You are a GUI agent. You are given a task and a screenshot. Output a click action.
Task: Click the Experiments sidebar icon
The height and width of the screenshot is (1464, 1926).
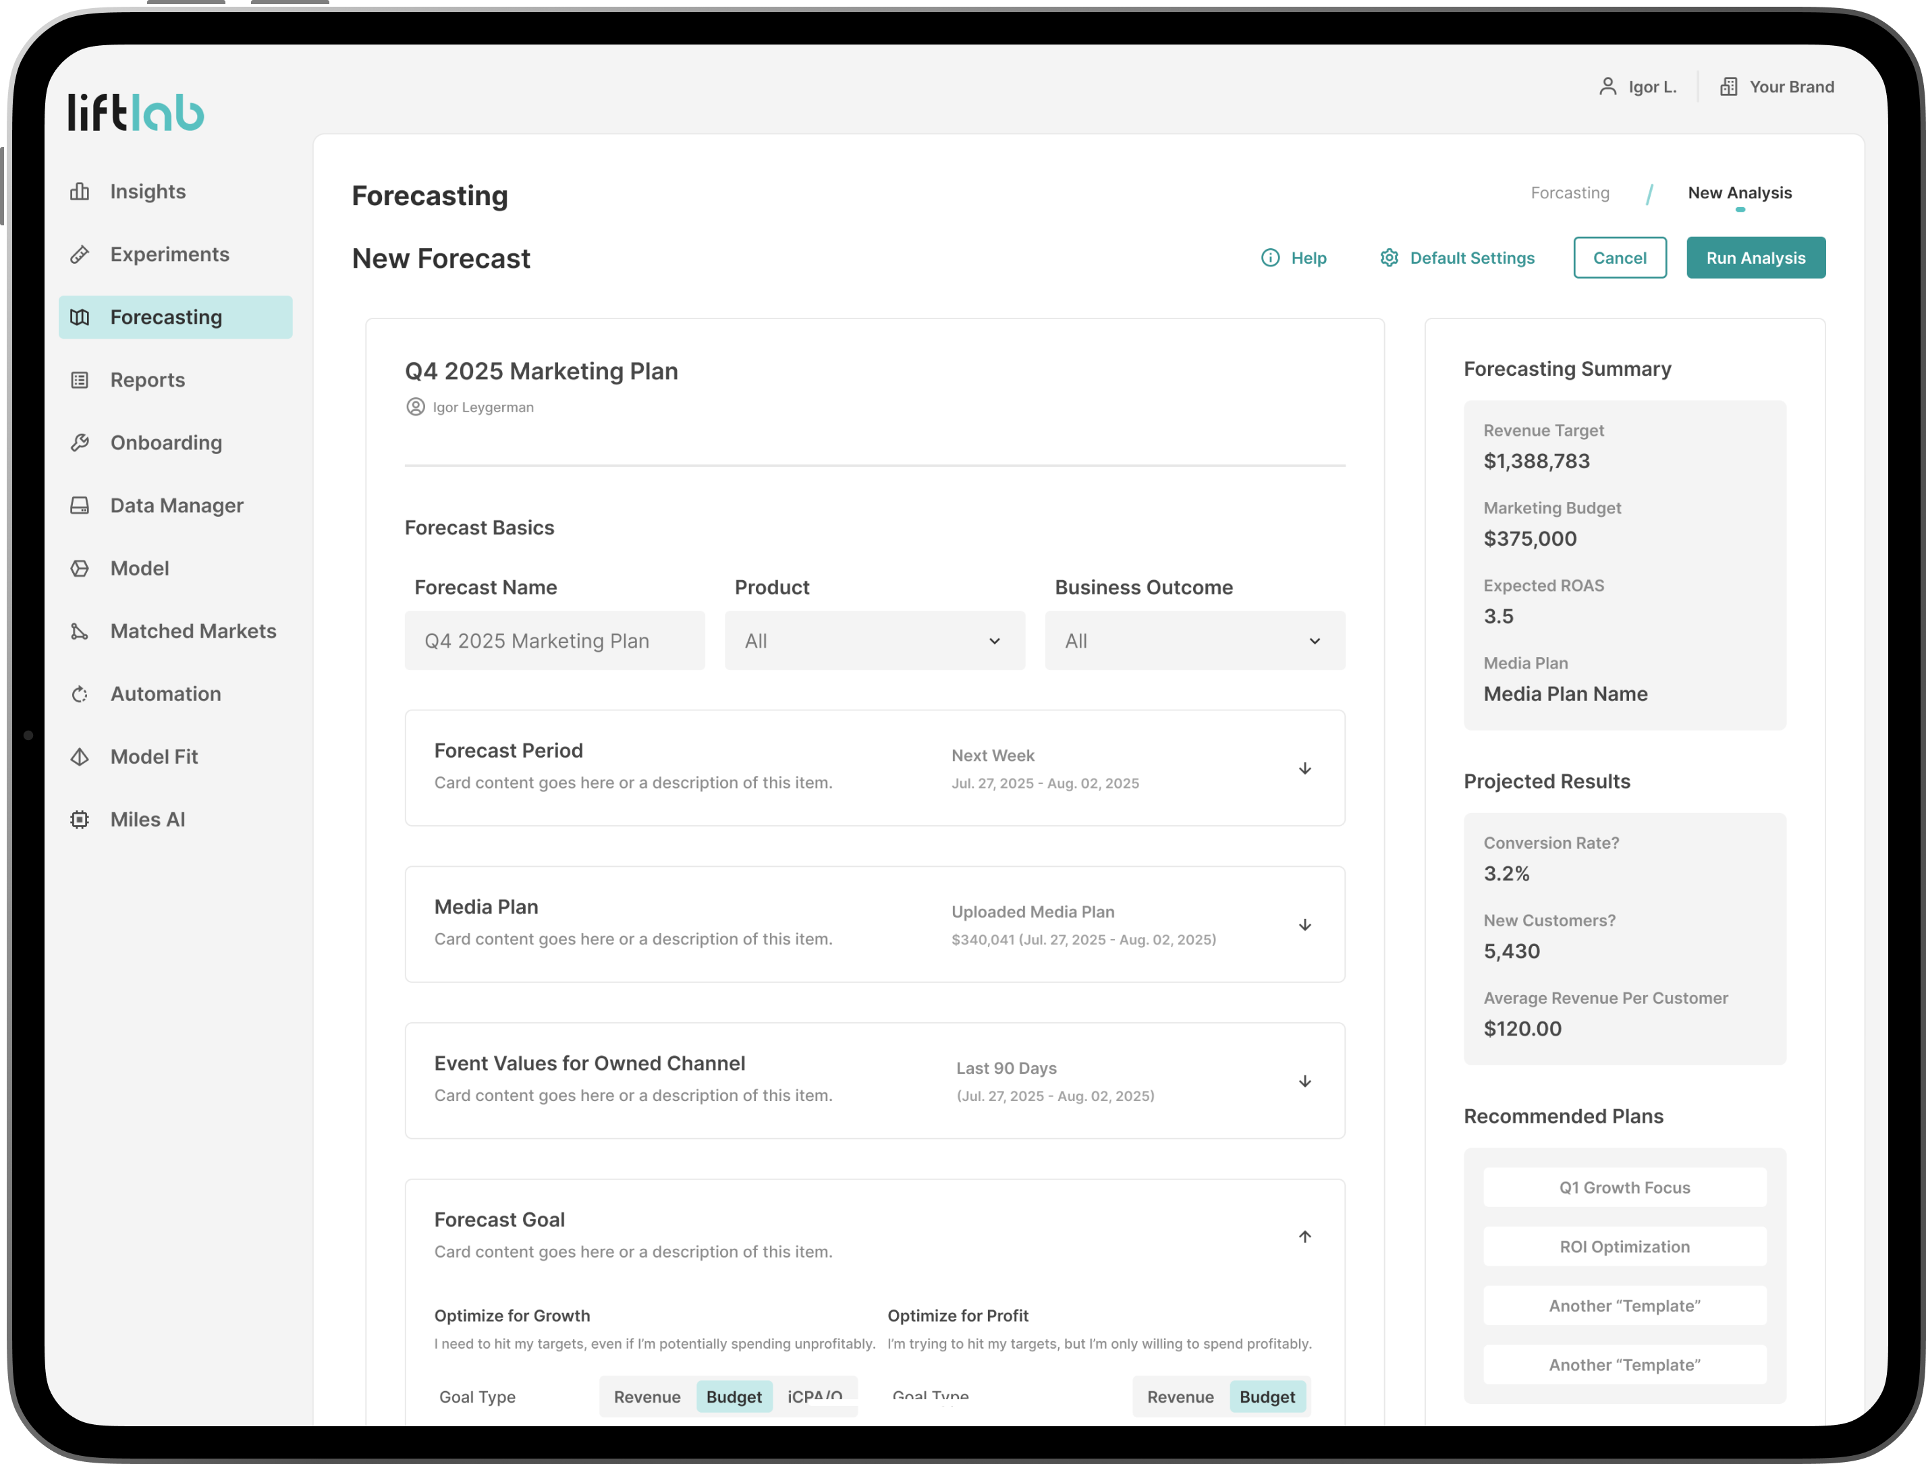point(80,254)
